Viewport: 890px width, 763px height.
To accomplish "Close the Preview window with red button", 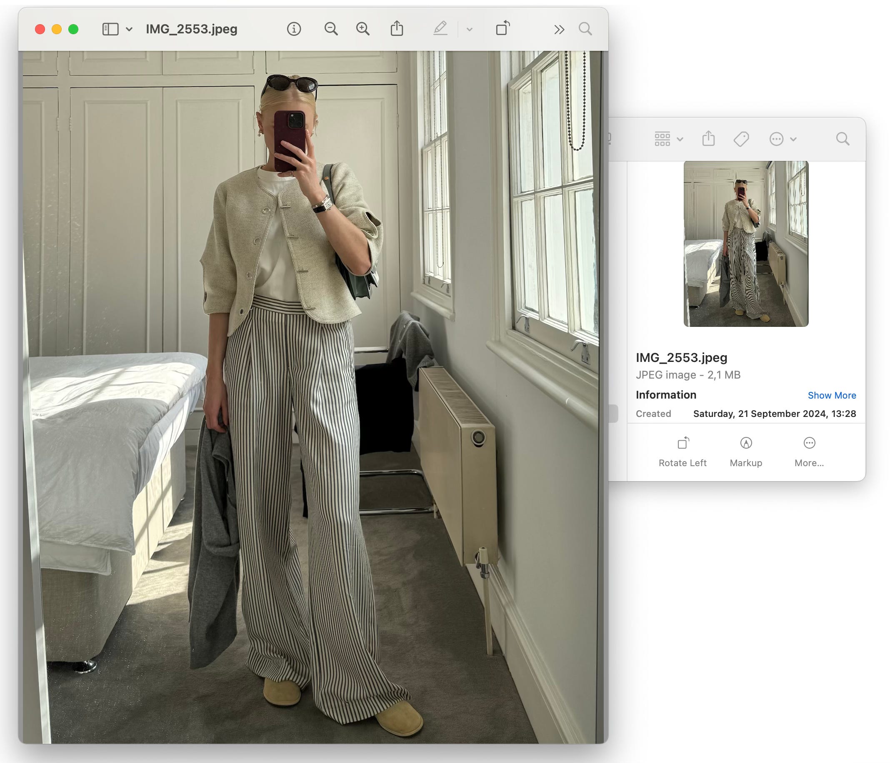I will (40, 29).
